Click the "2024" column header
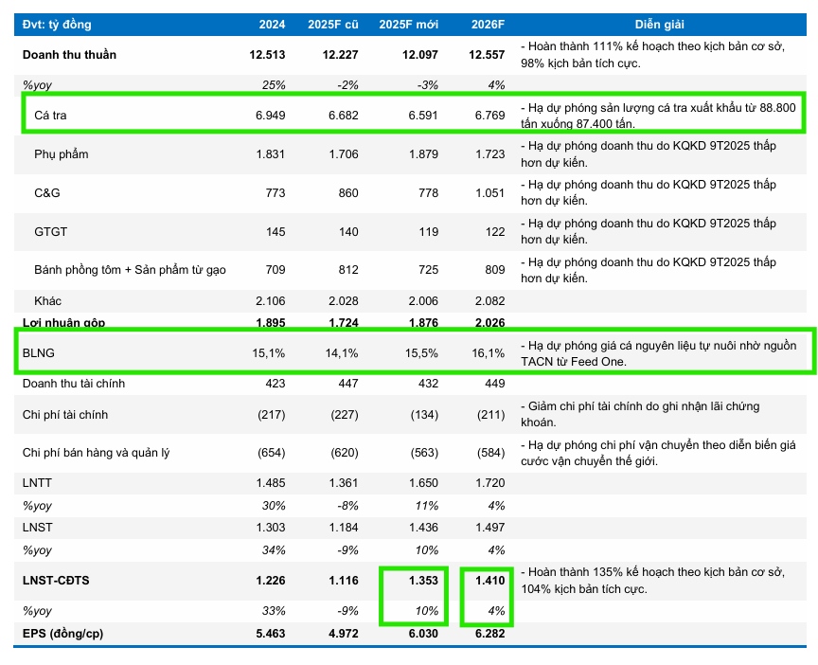 pyautogui.click(x=273, y=25)
